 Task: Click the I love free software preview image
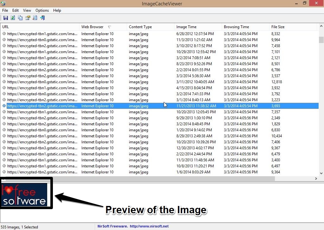click(x=24, y=195)
